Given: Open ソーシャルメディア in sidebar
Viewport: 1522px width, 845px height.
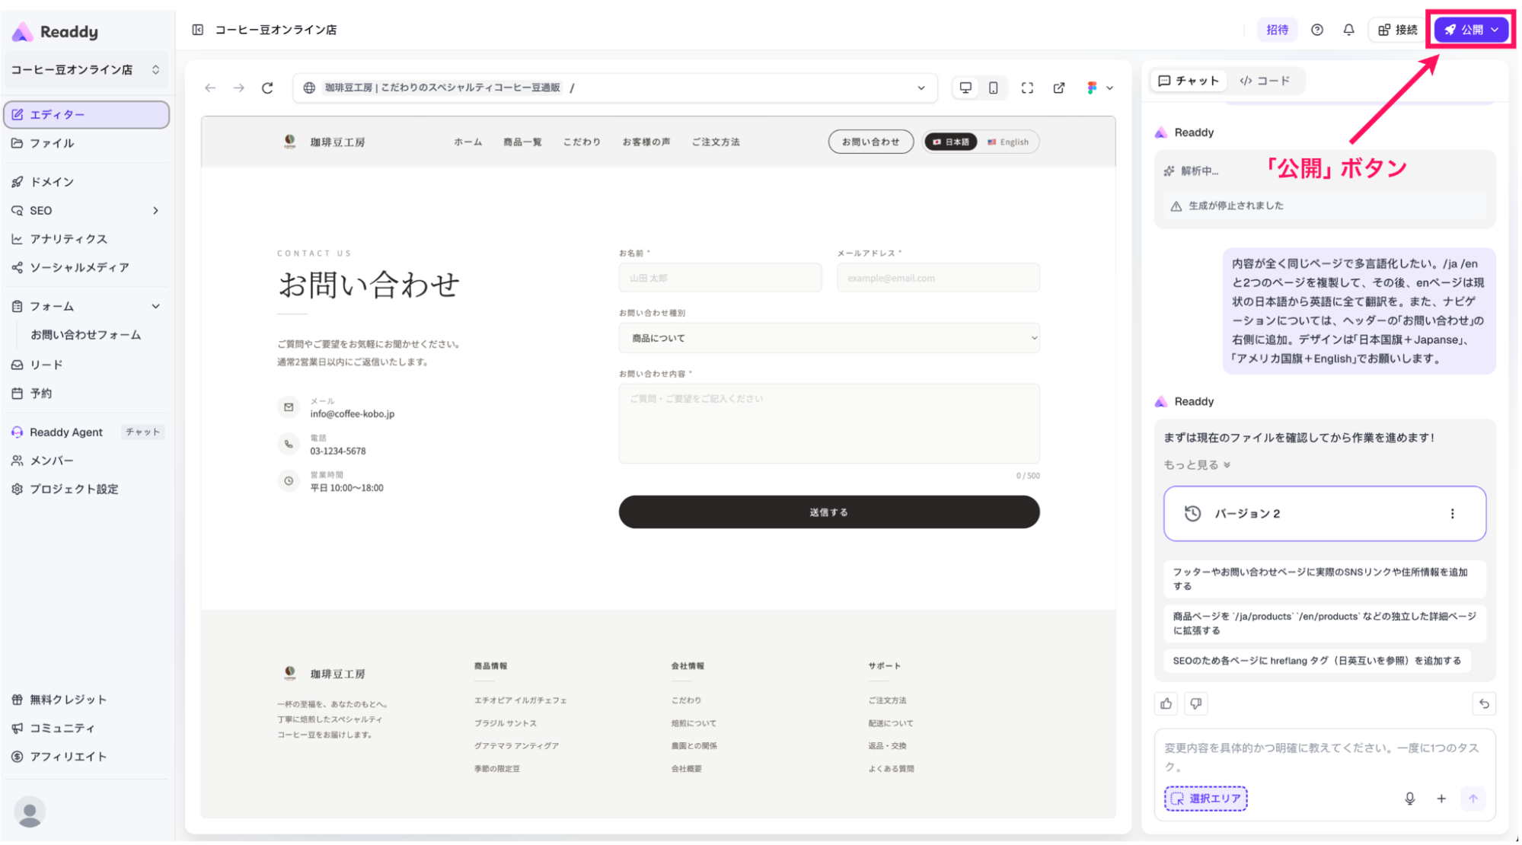Looking at the screenshot, I should 86,268.
